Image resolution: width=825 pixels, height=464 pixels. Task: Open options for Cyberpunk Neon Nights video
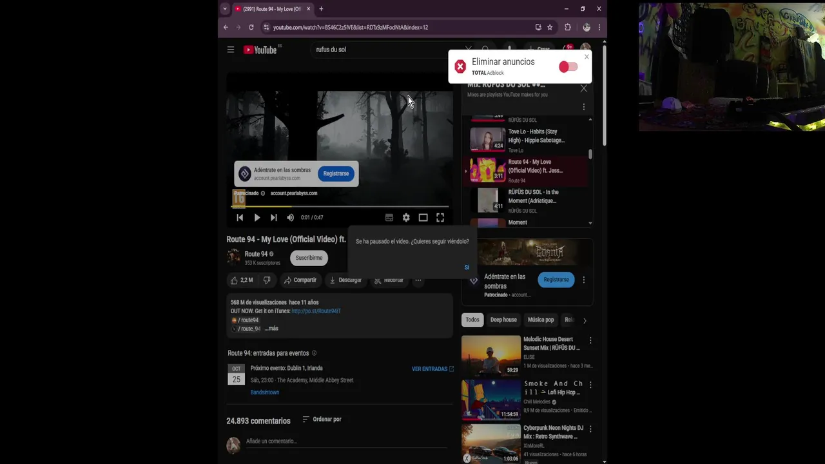[x=590, y=429]
